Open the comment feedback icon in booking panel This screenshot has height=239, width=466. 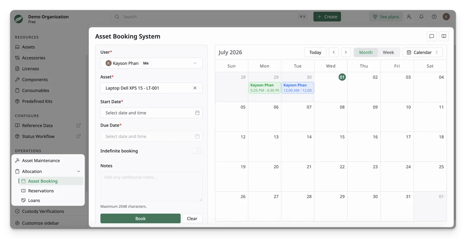431,36
